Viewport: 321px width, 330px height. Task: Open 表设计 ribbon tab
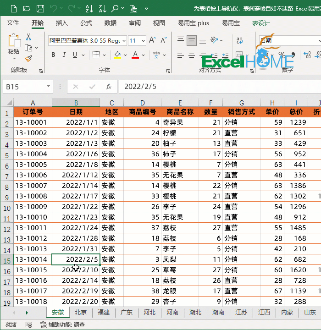tap(261, 23)
